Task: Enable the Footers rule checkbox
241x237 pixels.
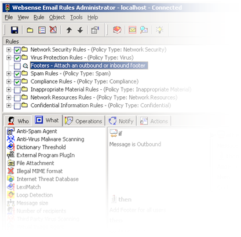Action: pos(17,66)
